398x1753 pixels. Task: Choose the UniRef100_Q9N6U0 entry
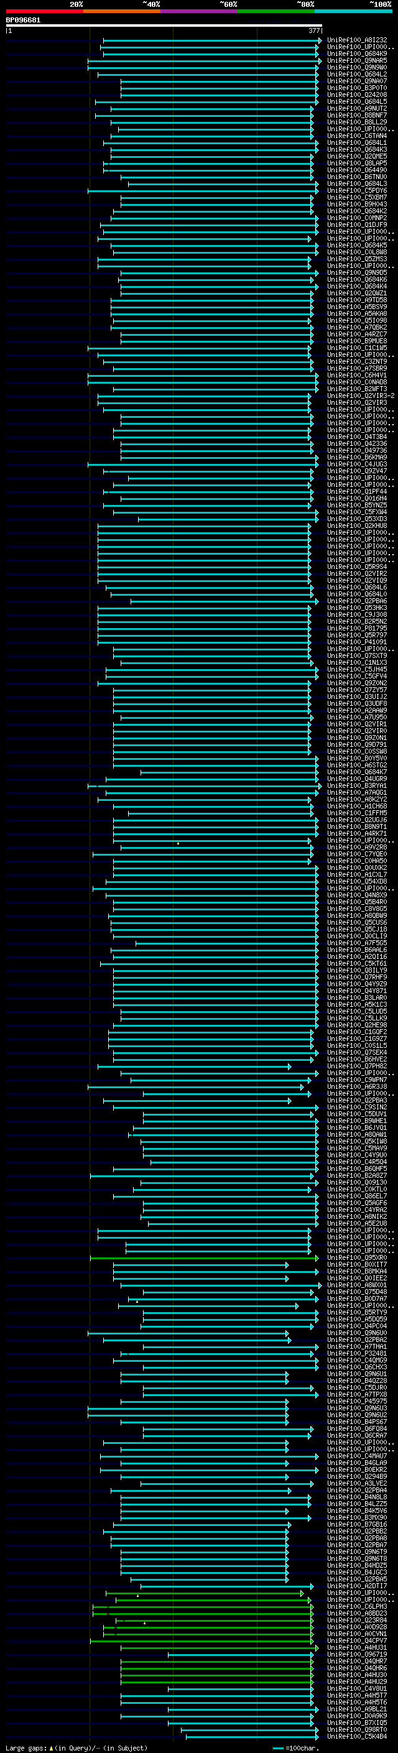point(357,1333)
